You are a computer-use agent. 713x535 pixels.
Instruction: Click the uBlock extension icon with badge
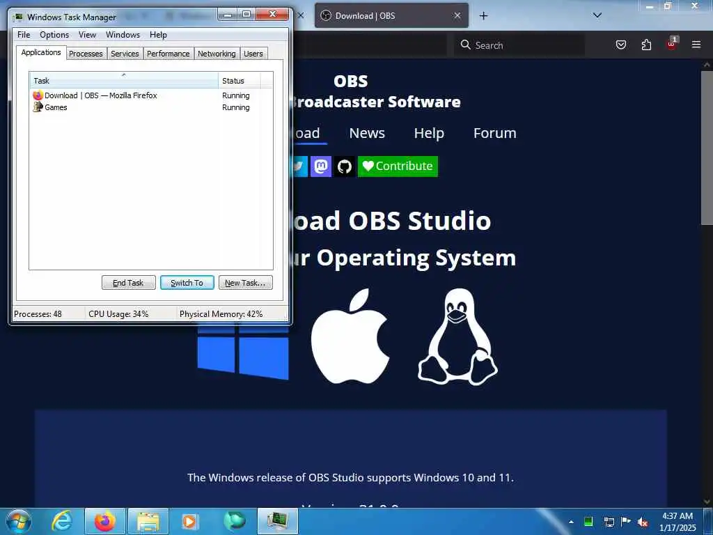[x=672, y=44]
